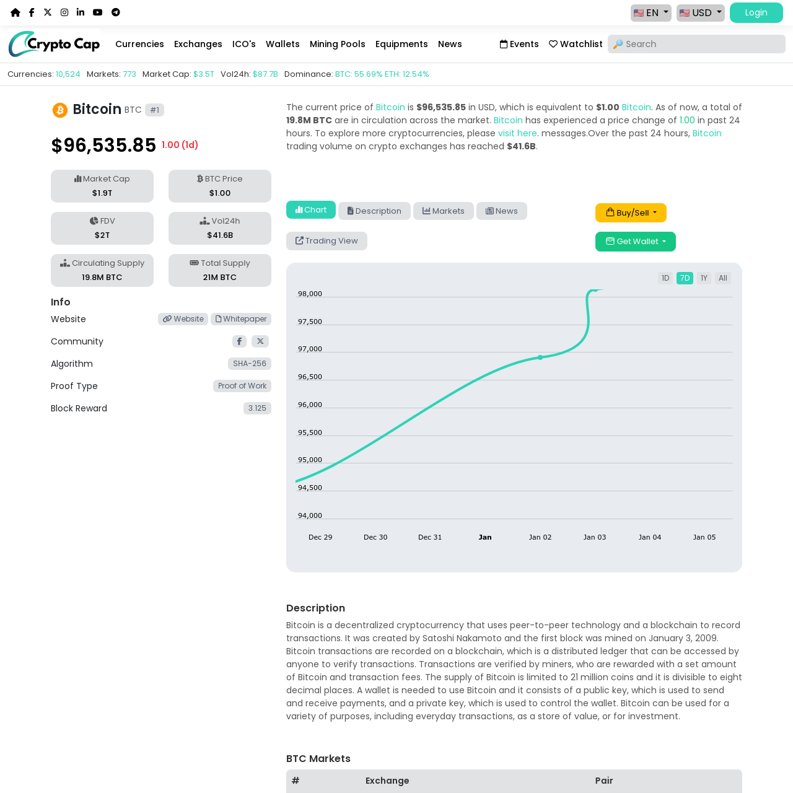793x793 pixels.
Task: Open Bitcoin's X community icon
Action: [260, 341]
